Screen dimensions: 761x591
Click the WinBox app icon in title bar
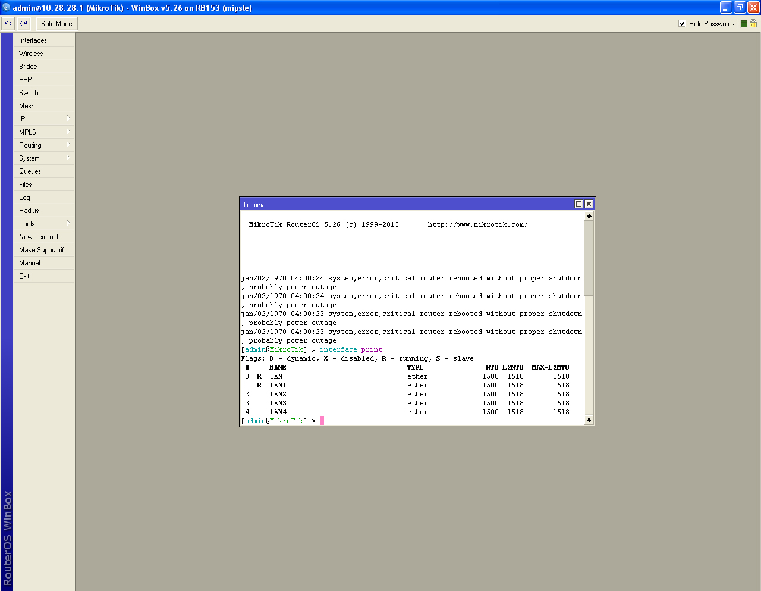6,8
